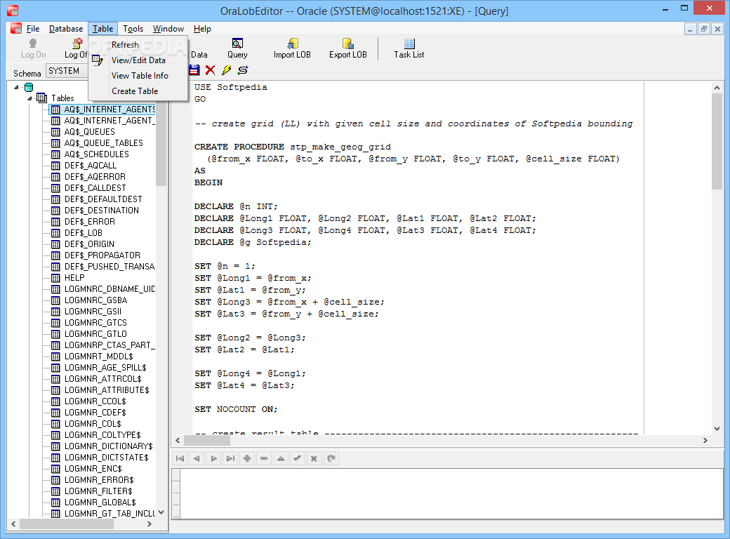Open the Tools menu
730x539 pixels.
coord(133,29)
